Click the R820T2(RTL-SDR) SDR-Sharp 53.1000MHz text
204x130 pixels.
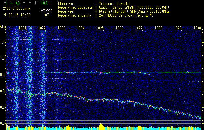coord(134,11)
